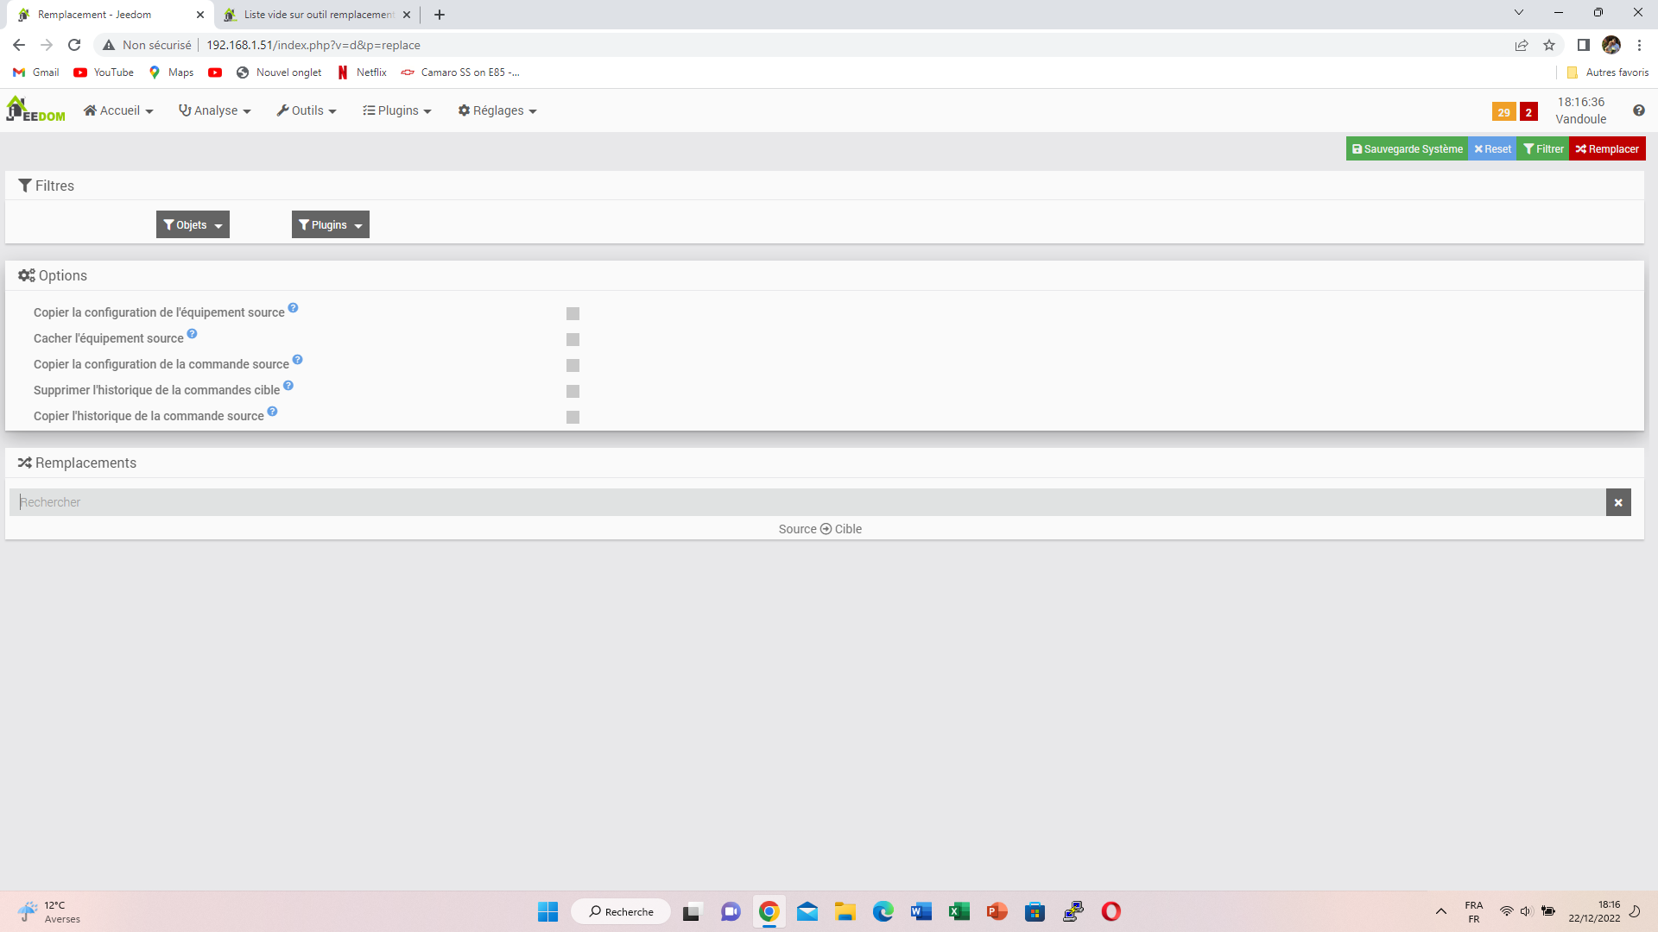Switch to Liste vide sur outil tab
1658x932 pixels.
[x=318, y=15]
